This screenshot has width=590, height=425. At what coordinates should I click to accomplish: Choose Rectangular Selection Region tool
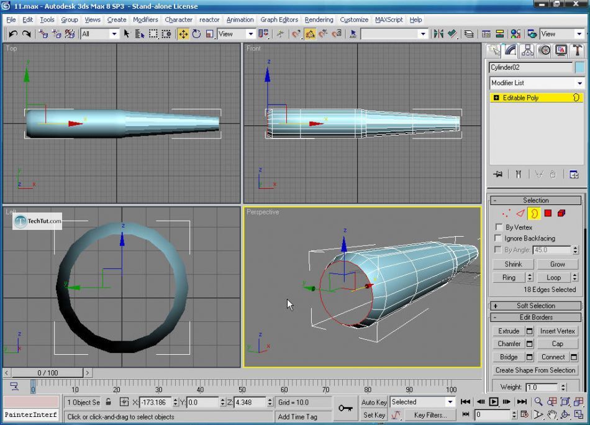[x=153, y=34]
